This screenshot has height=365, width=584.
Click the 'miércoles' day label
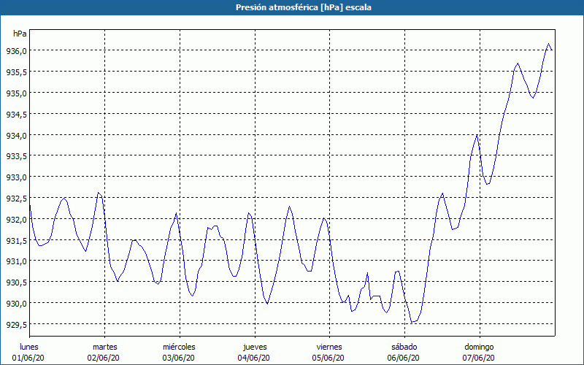[x=179, y=347]
